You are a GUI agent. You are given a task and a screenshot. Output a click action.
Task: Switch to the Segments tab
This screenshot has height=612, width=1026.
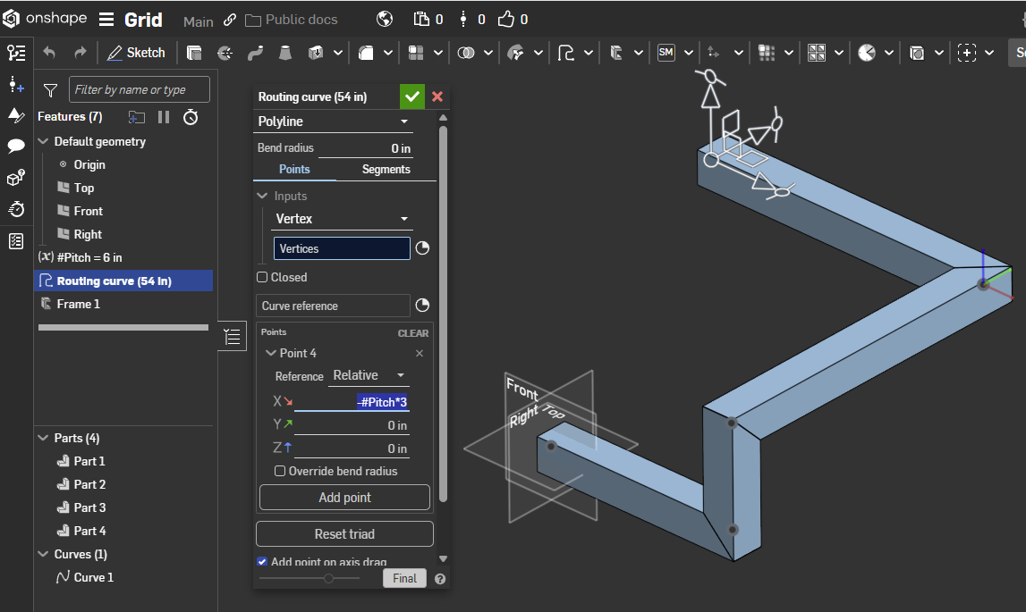386,170
